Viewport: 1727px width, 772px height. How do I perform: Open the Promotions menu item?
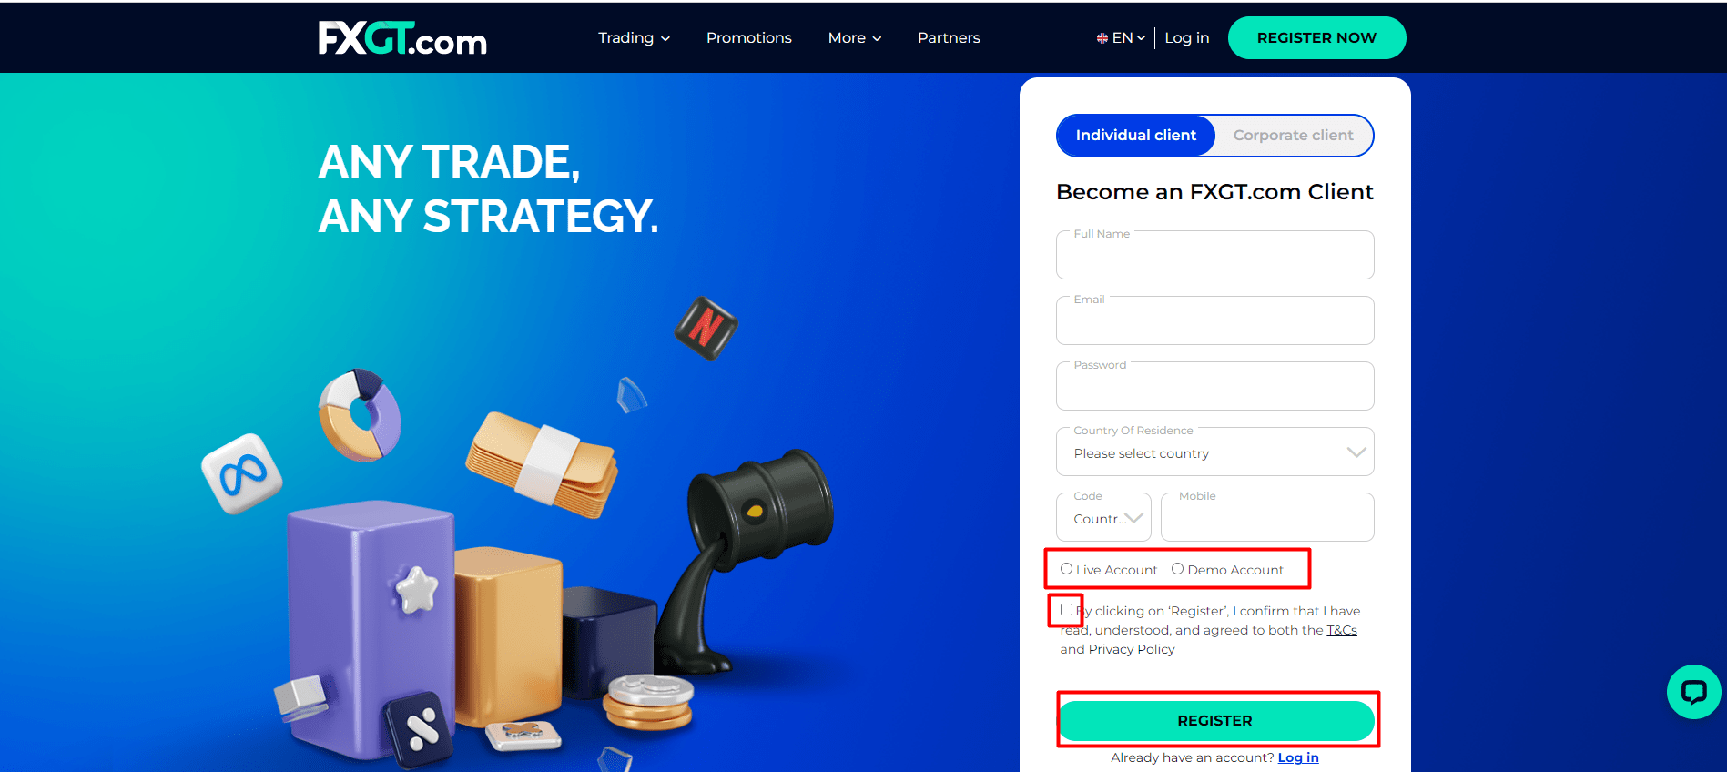pyautogui.click(x=749, y=38)
